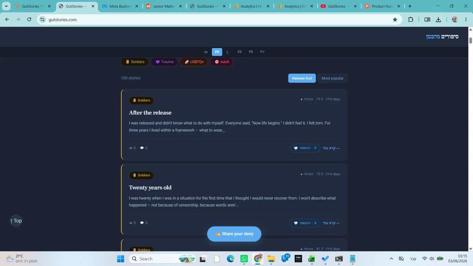473x266 pixels.
Task: Open the Chrome profile avatar
Action: point(454,19)
